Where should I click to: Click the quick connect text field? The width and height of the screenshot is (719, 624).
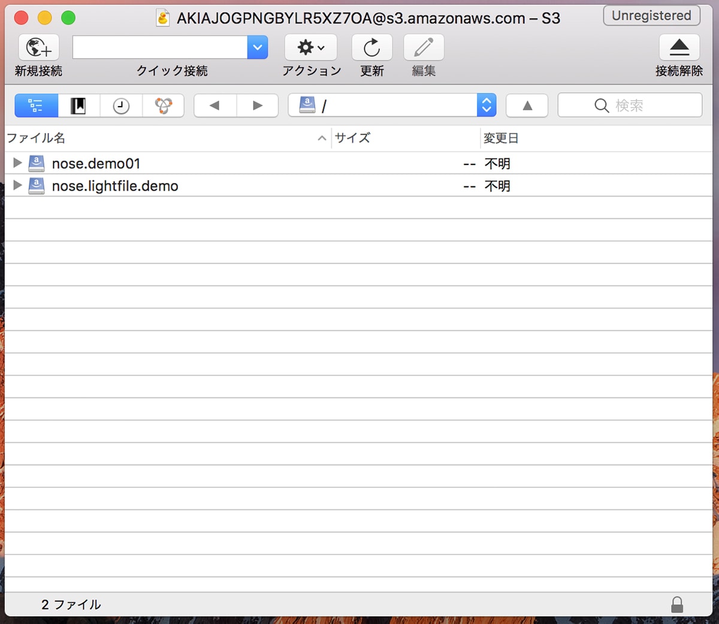point(160,47)
